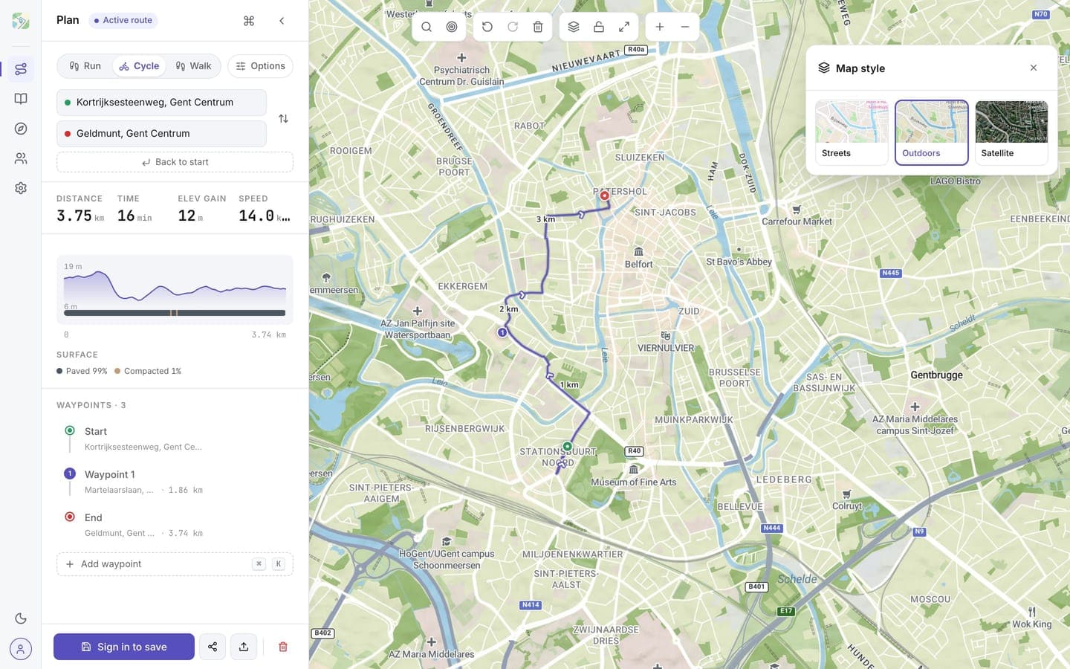The height and width of the screenshot is (669, 1070).
Task: Choose the Satellite map style
Action: [1011, 132]
